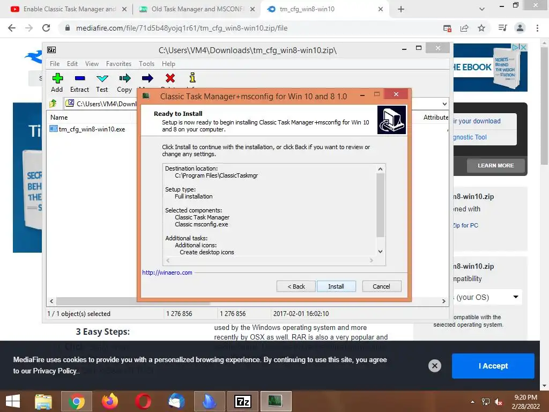Click the taskbar clock showing 9:20 PM
This screenshot has width=549, height=412.
click(525, 402)
